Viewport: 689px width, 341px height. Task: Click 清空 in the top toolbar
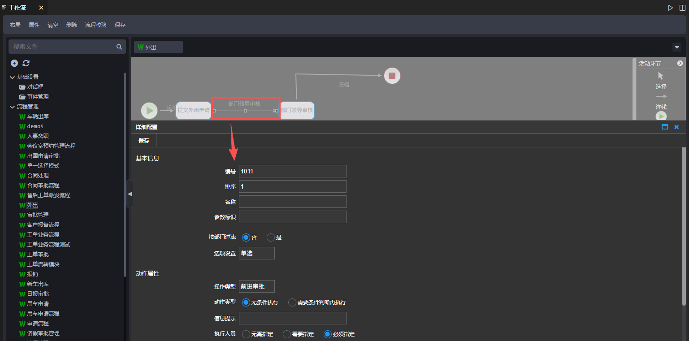[53, 25]
